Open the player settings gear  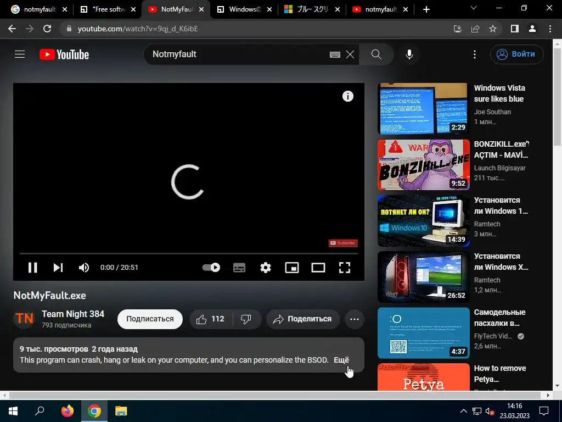[x=266, y=268]
